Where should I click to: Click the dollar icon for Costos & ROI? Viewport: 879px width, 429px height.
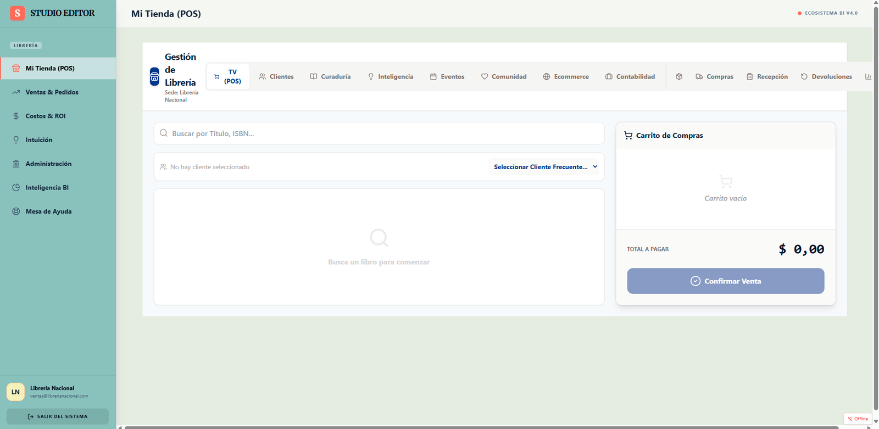(x=16, y=116)
